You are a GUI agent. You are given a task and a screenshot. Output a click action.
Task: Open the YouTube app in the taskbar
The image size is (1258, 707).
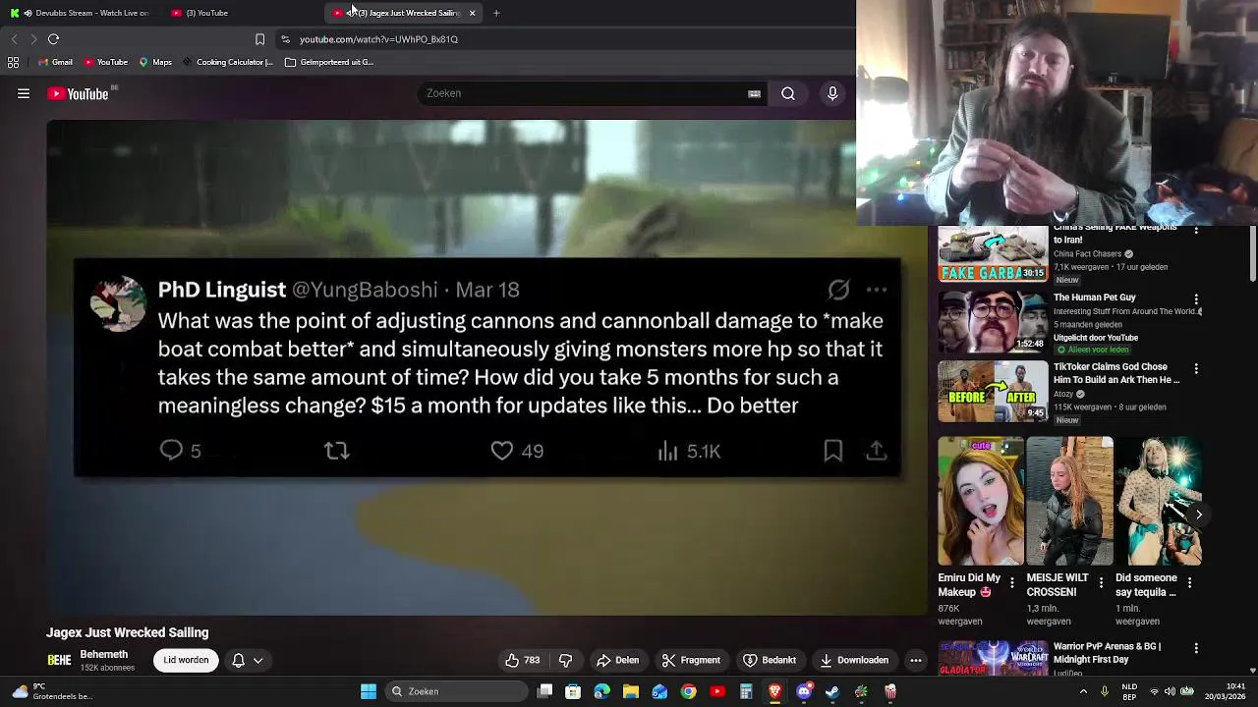point(717,691)
